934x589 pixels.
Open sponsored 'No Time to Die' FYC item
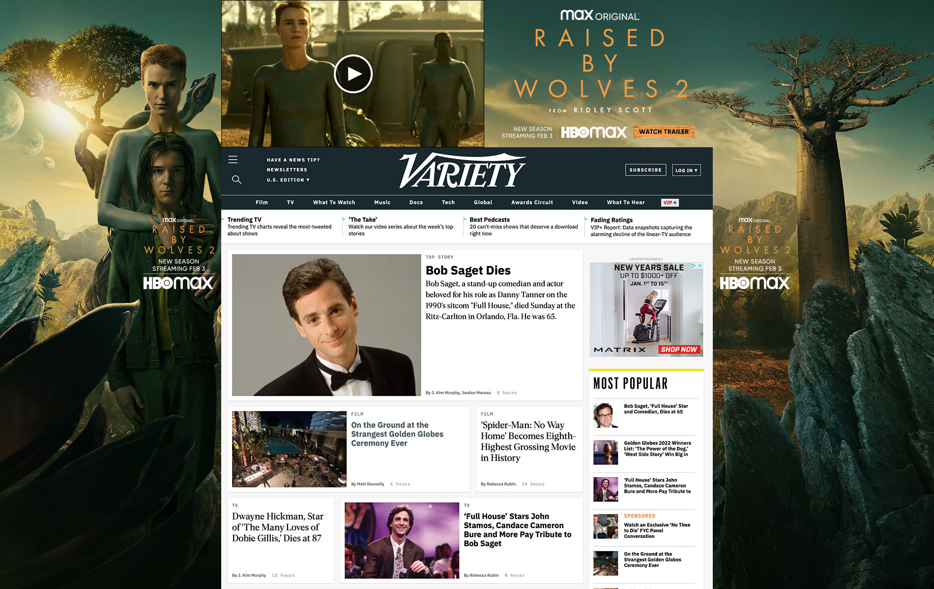click(x=657, y=531)
